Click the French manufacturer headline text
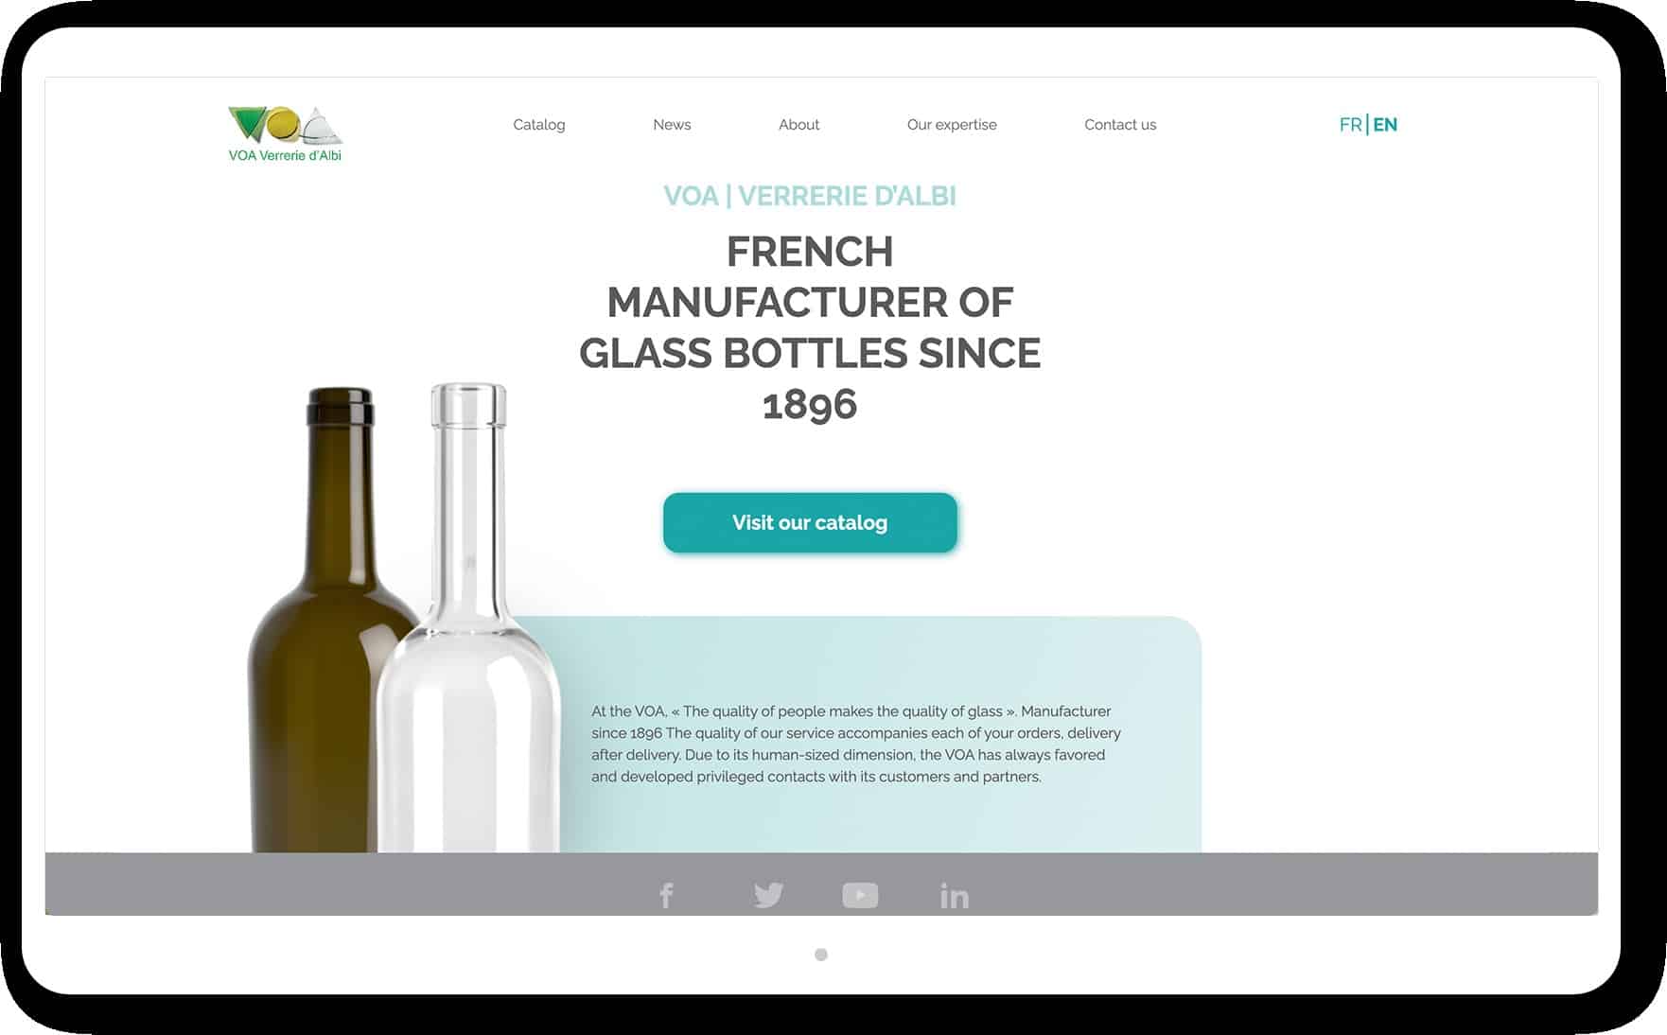The width and height of the screenshot is (1667, 1035). coord(810,327)
